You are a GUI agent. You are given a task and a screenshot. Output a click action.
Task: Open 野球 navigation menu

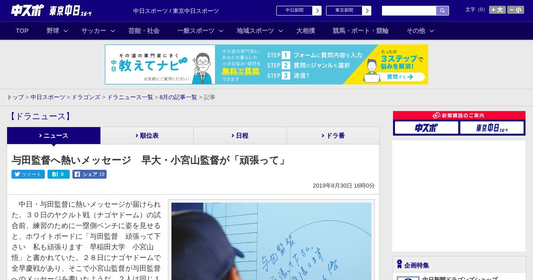[x=53, y=31]
